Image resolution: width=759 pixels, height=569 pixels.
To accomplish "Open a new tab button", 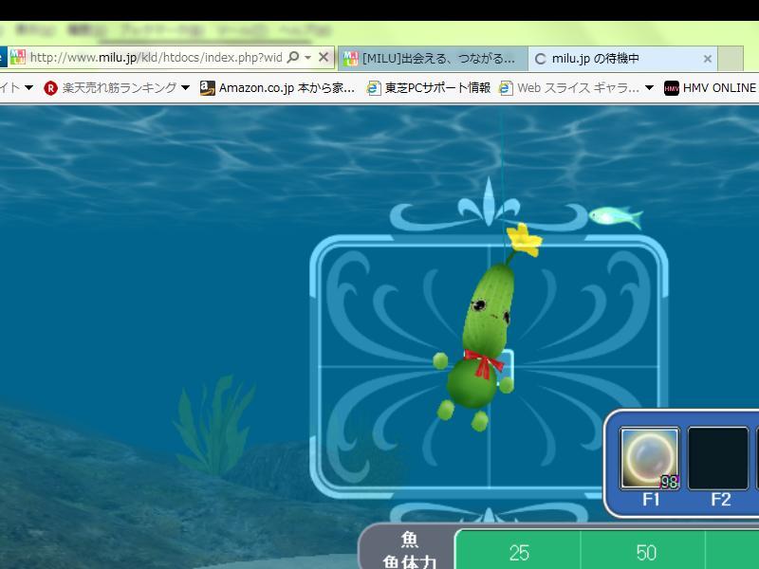I will click(x=731, y=59).
